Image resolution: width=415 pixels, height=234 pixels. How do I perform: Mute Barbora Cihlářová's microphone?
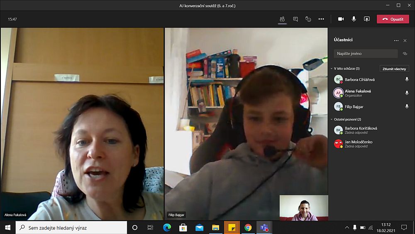tap(407, 79)
